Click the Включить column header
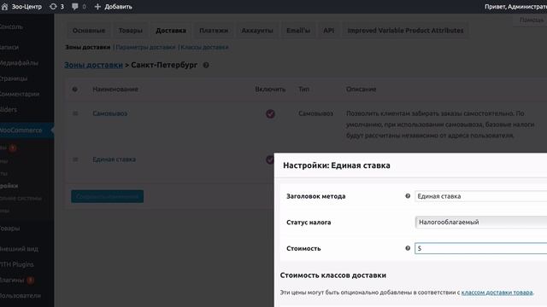 pos(270,90)
